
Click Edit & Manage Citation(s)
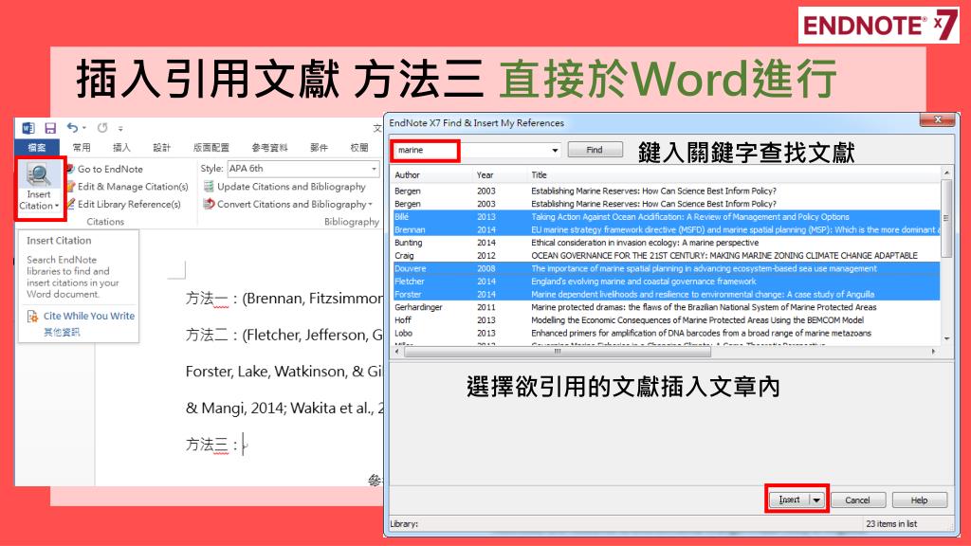click(133, 187)
